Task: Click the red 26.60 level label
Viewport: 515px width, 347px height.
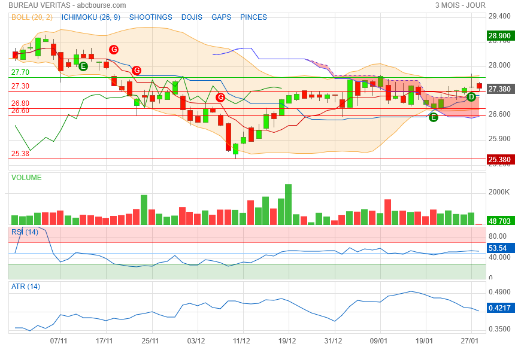Action: [x=20, y=111]
